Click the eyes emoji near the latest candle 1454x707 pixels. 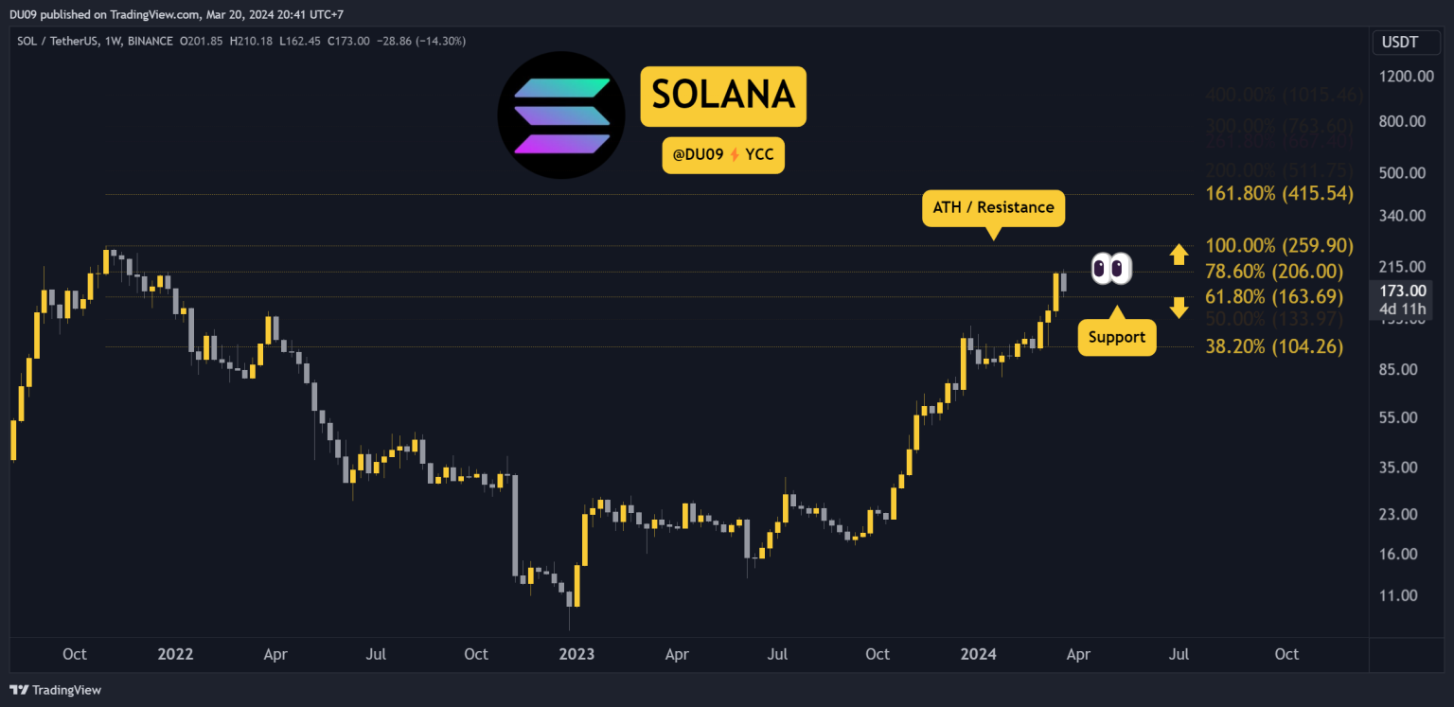click(1111, 268)
